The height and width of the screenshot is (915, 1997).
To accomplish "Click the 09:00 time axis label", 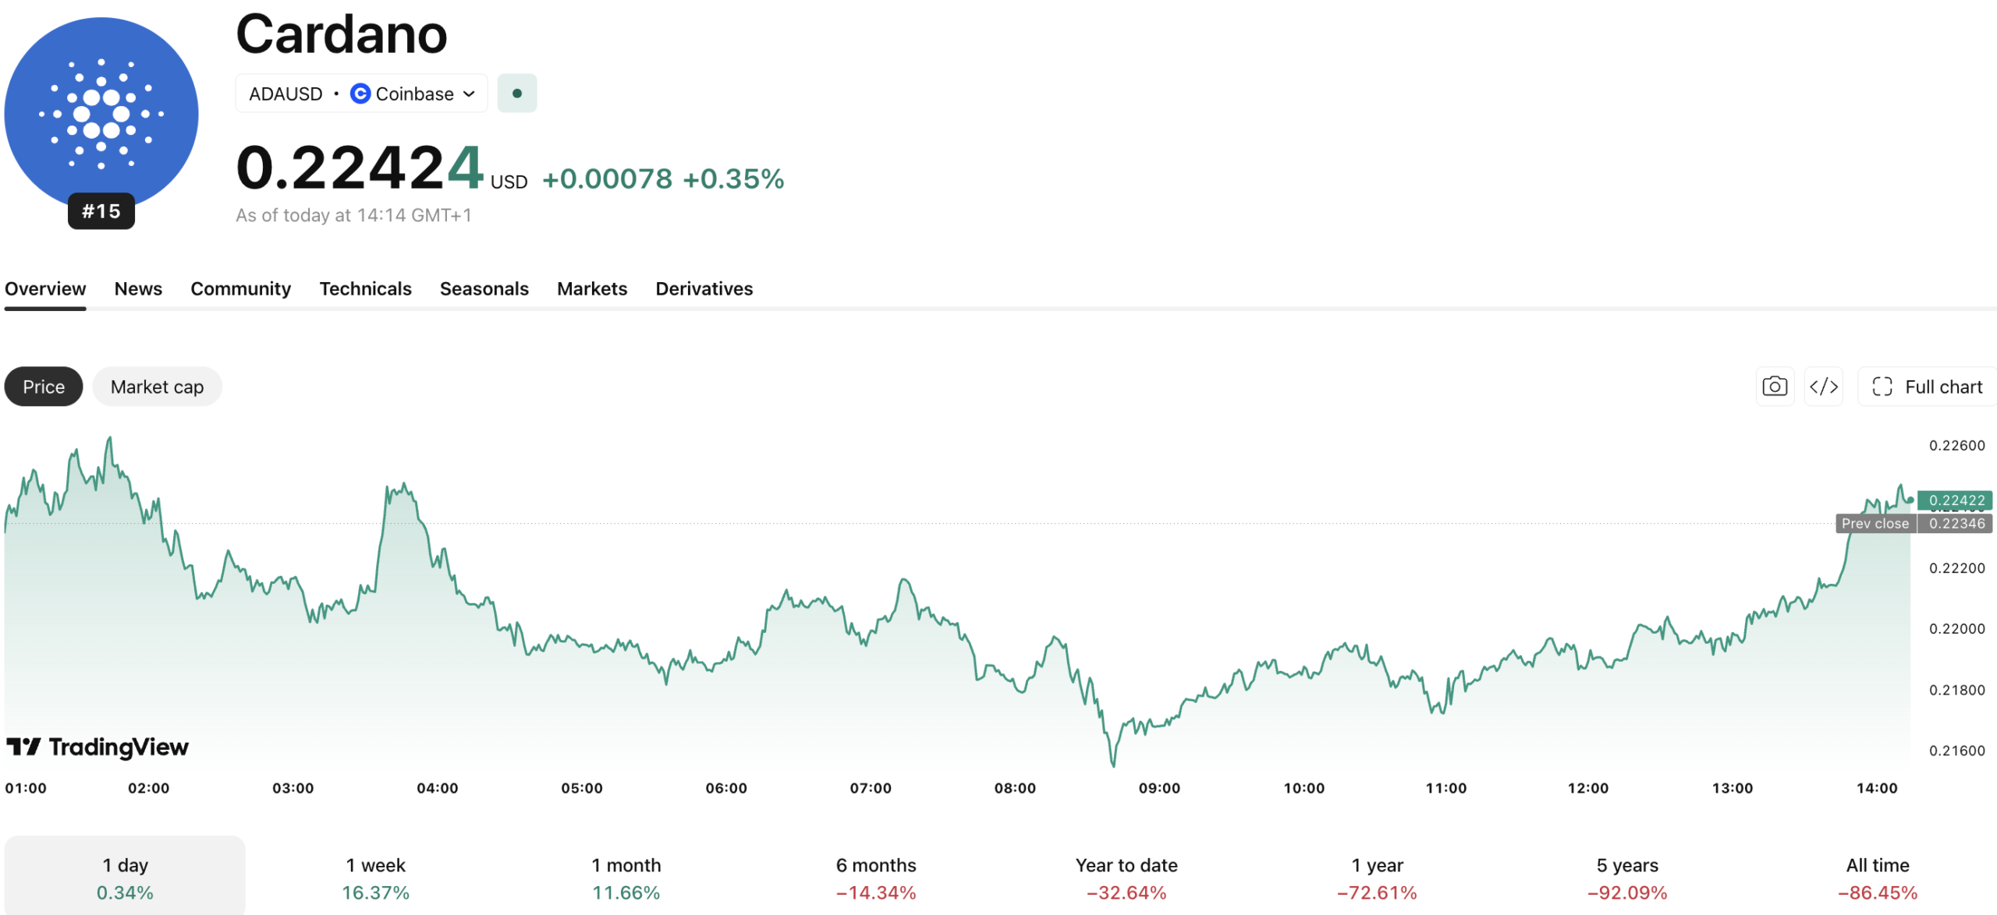I will coord(1159,788).
